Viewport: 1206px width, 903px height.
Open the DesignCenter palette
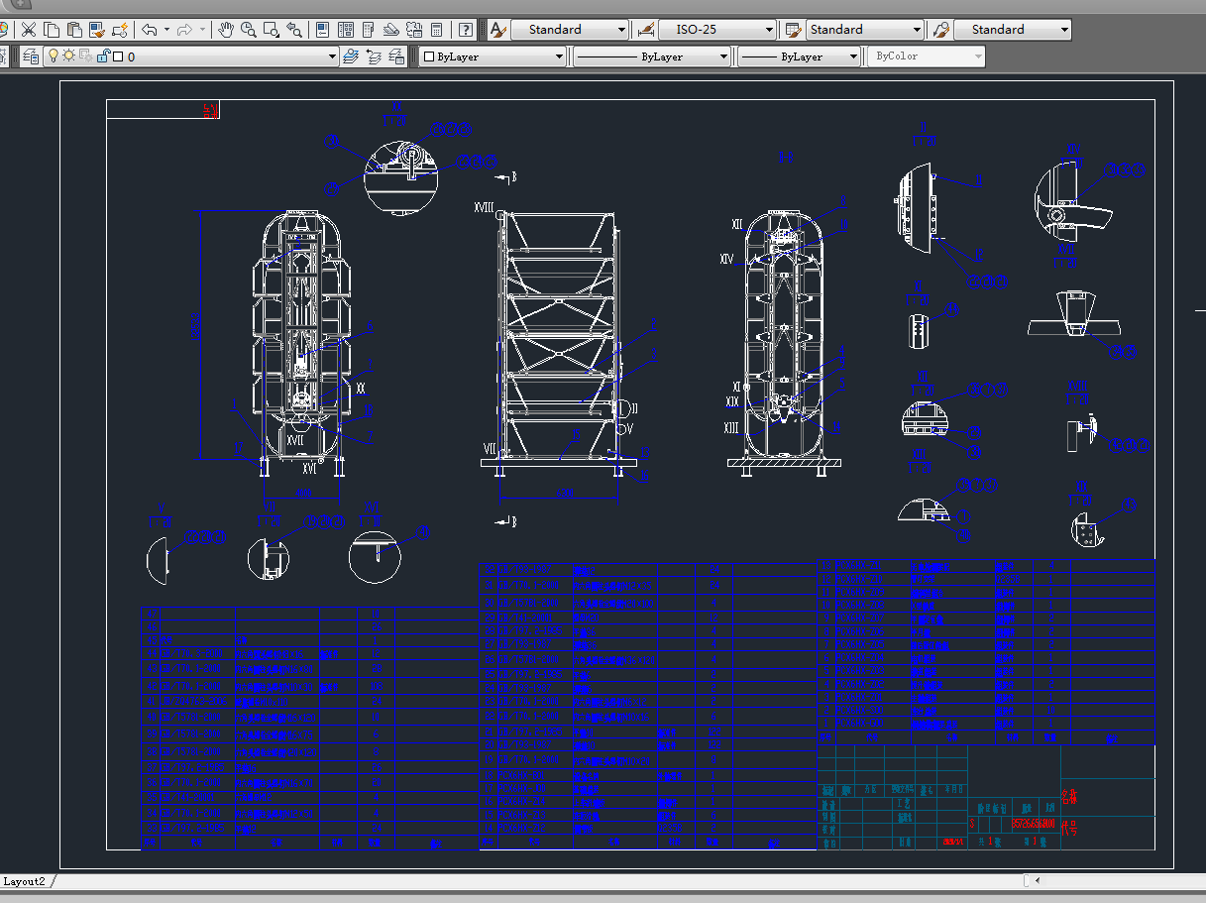[x=346, y=30]
